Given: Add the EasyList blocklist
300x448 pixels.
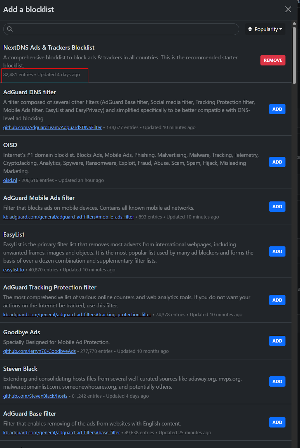Looking at the screenshot, I should [277, 251].
